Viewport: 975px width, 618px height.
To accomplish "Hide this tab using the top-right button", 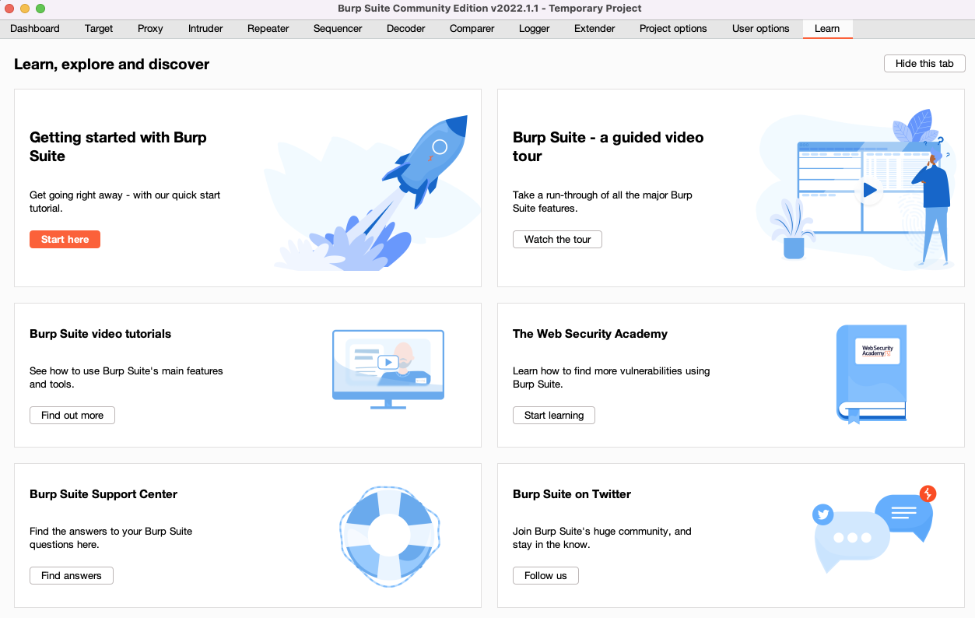I will 924,63.
